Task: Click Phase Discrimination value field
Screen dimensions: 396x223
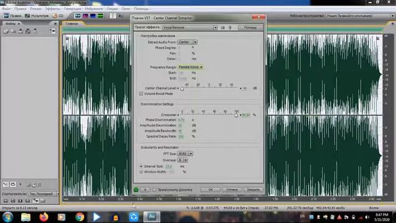Action: tap(181, 120)
